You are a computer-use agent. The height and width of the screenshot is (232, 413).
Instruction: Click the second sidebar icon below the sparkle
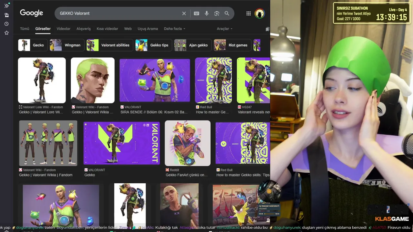tap(6, 15)
